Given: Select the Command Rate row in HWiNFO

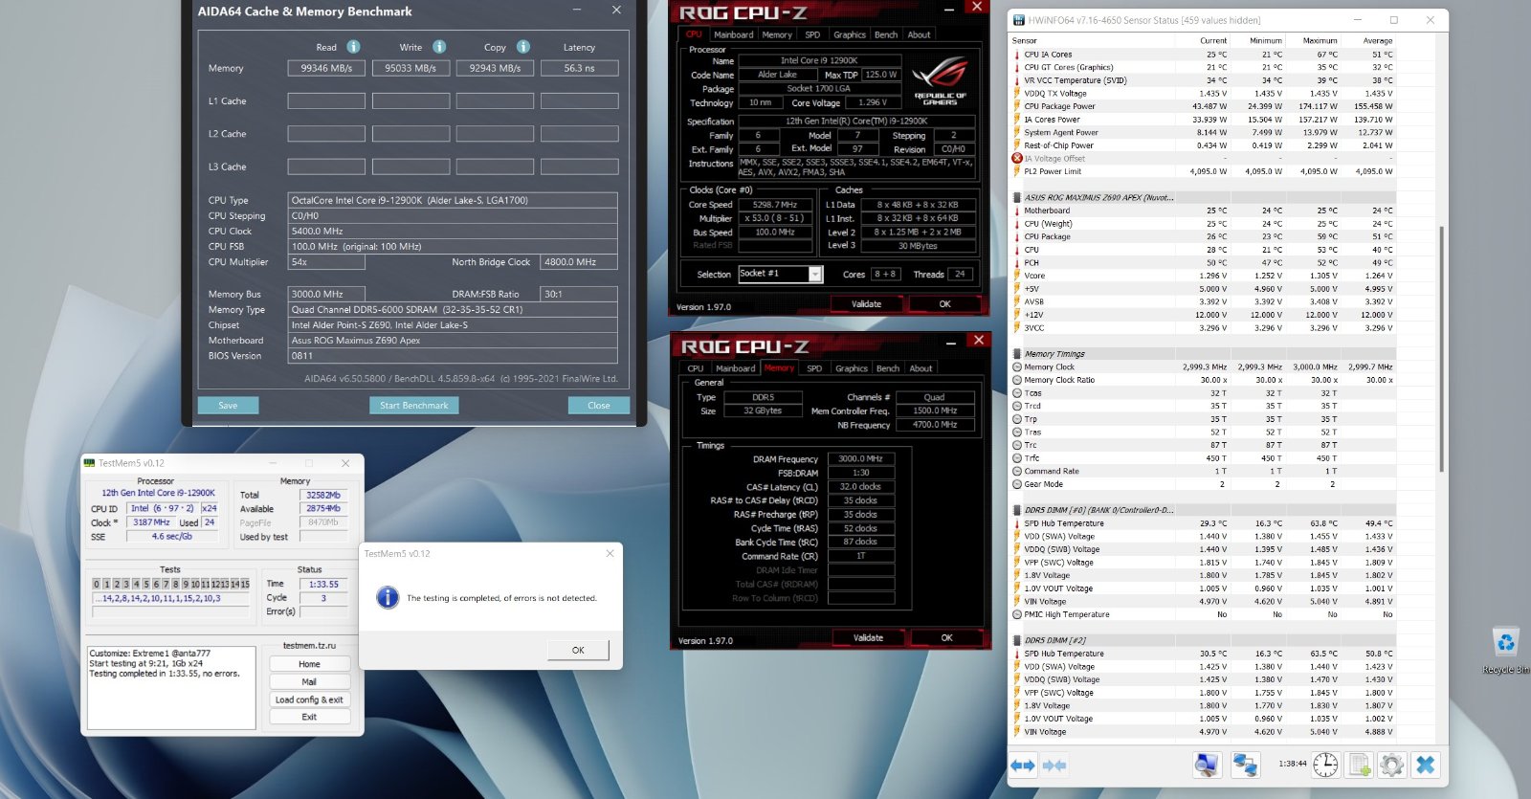Looking at the screenshot, I should 1204,471.
